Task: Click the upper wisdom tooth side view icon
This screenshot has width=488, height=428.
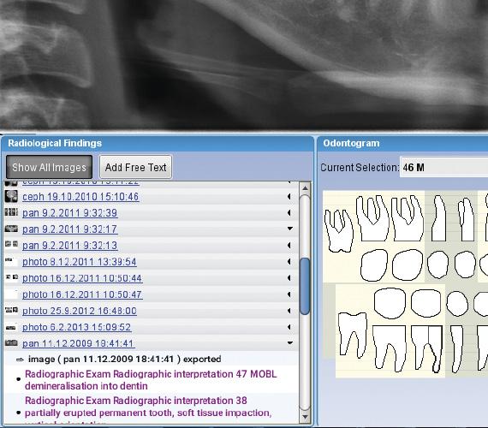Action: (x=339, y=230)
